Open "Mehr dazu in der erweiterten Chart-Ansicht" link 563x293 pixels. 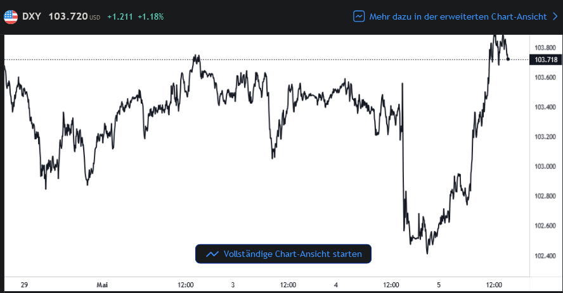[x=458, y=16]
